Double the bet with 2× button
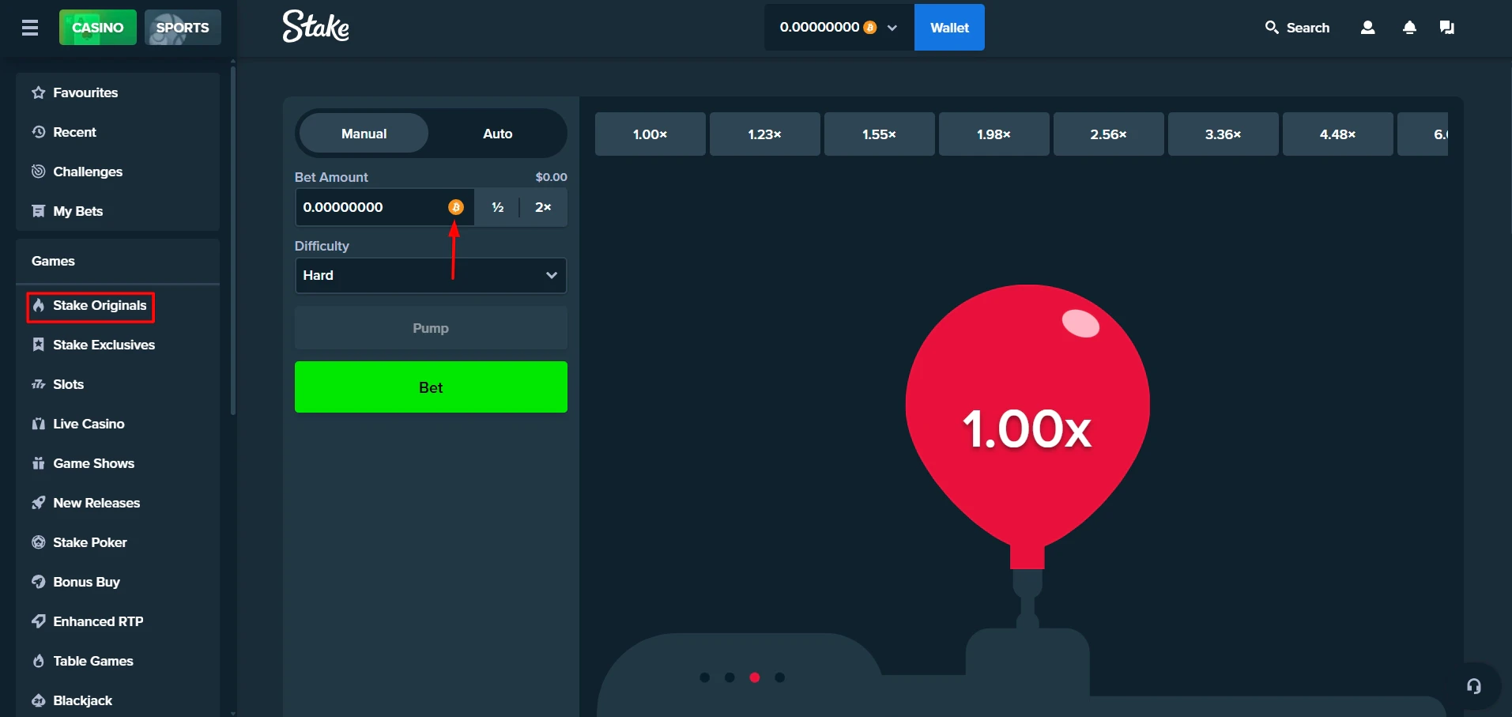1512x717 pixels. [543, 207]
